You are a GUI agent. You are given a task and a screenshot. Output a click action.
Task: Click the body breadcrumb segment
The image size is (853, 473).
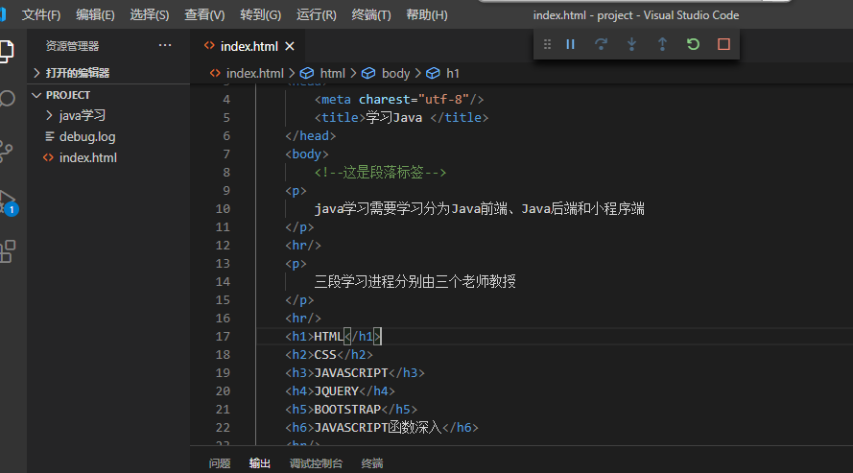click(386, 73)
